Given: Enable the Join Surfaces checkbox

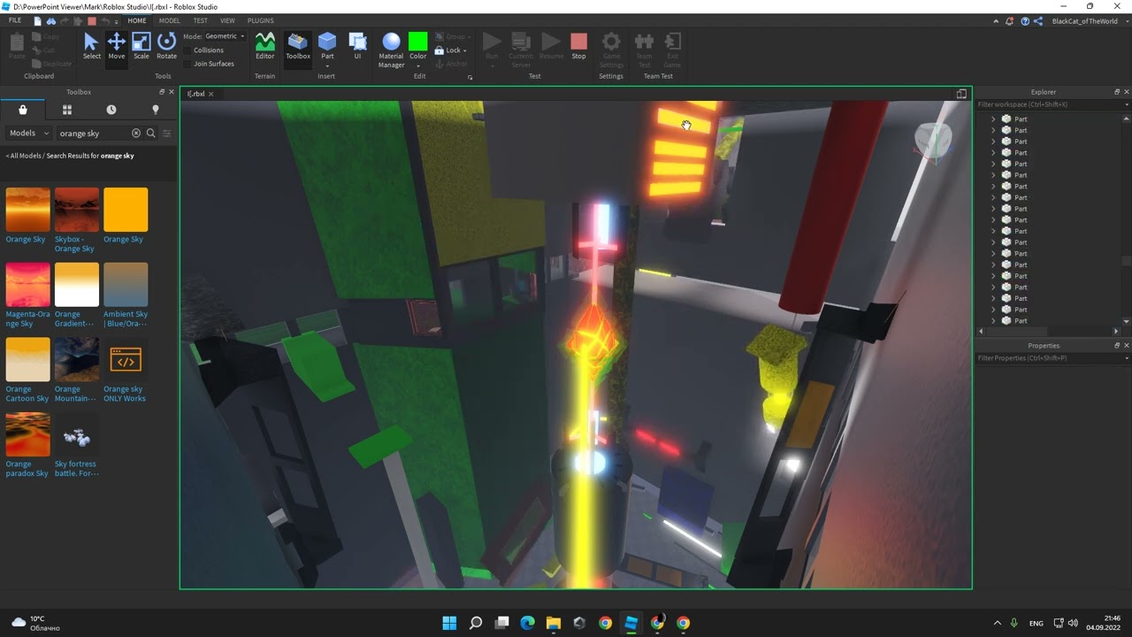Looking at the screenshot, I should (x=187, y=64).
